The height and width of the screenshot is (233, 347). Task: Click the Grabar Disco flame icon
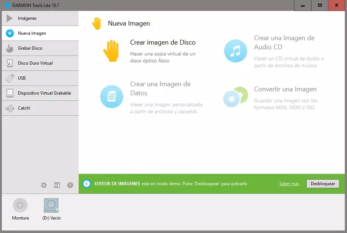pos(10,48)
